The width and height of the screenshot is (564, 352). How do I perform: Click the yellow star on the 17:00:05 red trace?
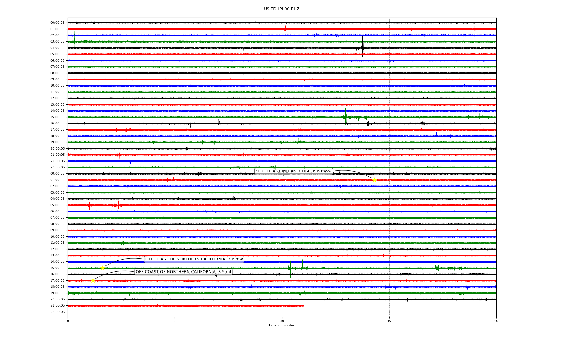93,280
